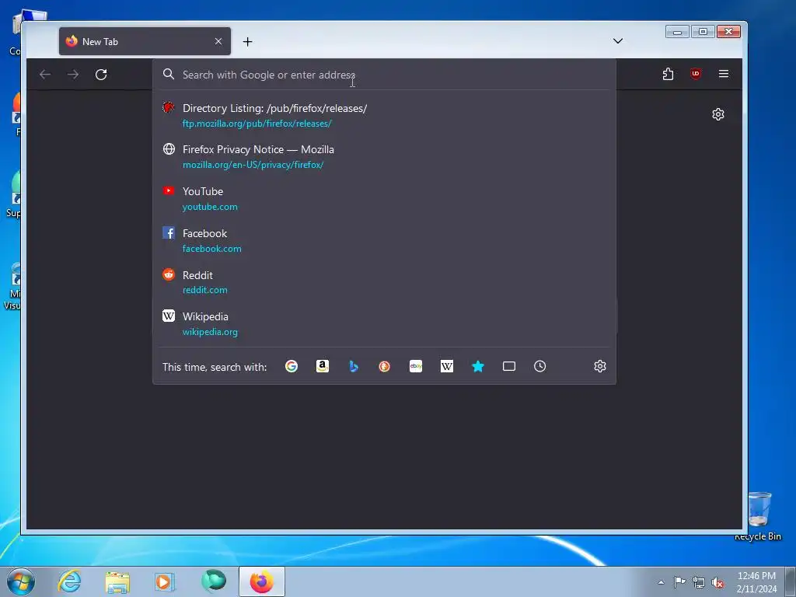Open Windows Start menu
796x597 pixels.
[x=21, y=581]
